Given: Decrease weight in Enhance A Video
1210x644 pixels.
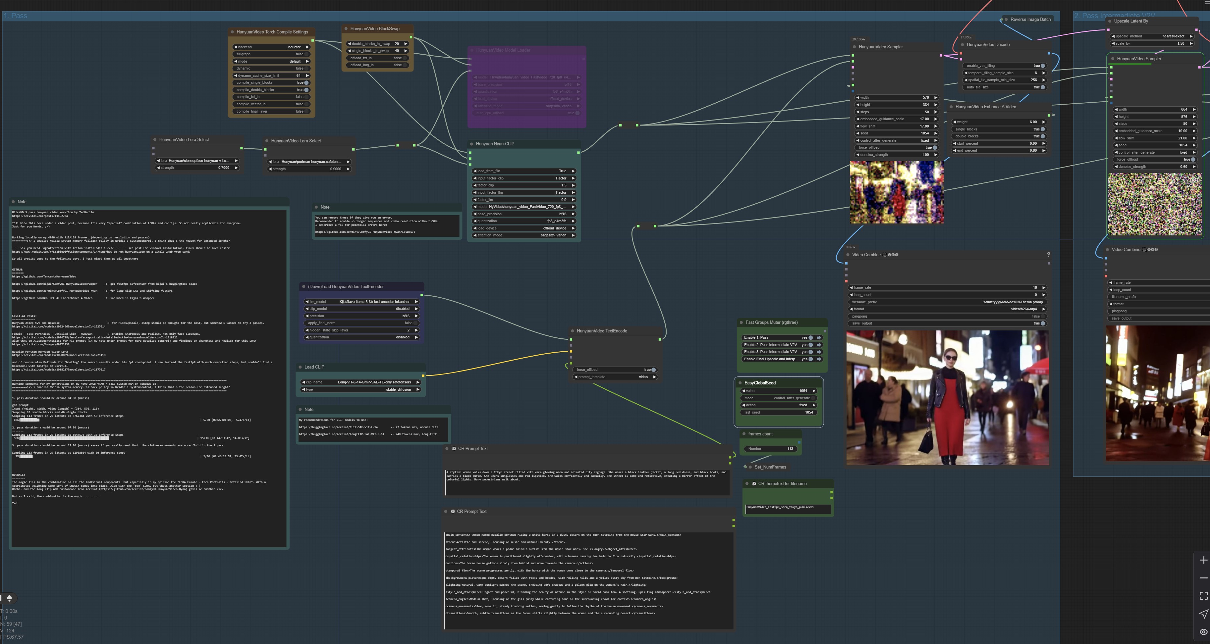Looking at the screenshot, I should [955, 122].
